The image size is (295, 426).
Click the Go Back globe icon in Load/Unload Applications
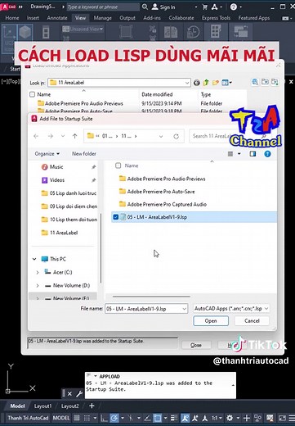[196, 83]
